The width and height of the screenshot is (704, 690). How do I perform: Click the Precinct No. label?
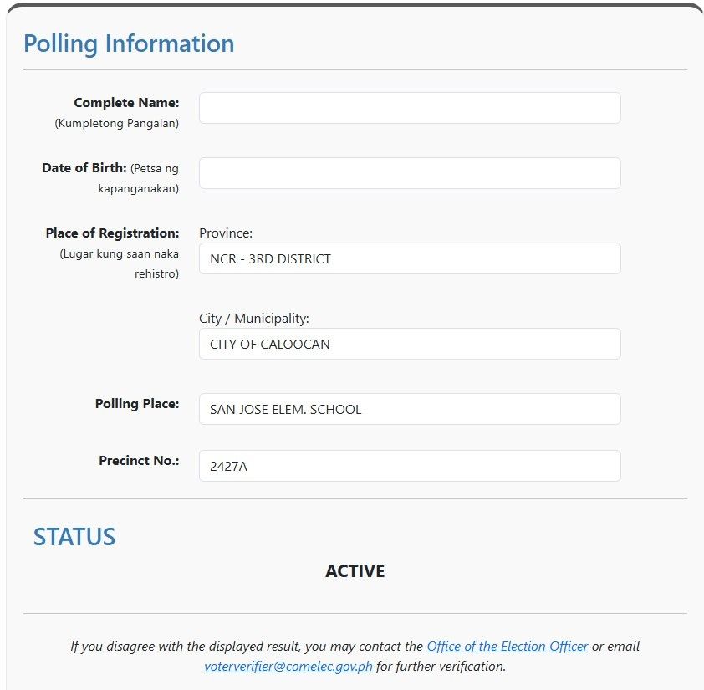(x=139, y=461)
